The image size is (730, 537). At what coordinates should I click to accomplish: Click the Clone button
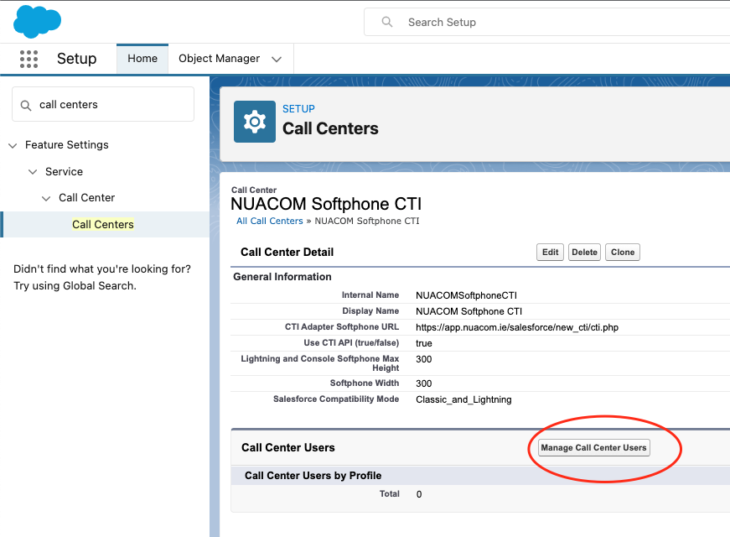(x=623, y=253)
